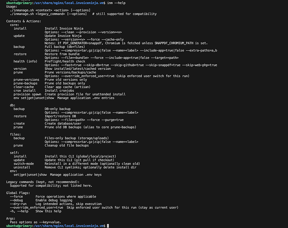Click 'Update Invoice Ninja' description

point(63,36)
